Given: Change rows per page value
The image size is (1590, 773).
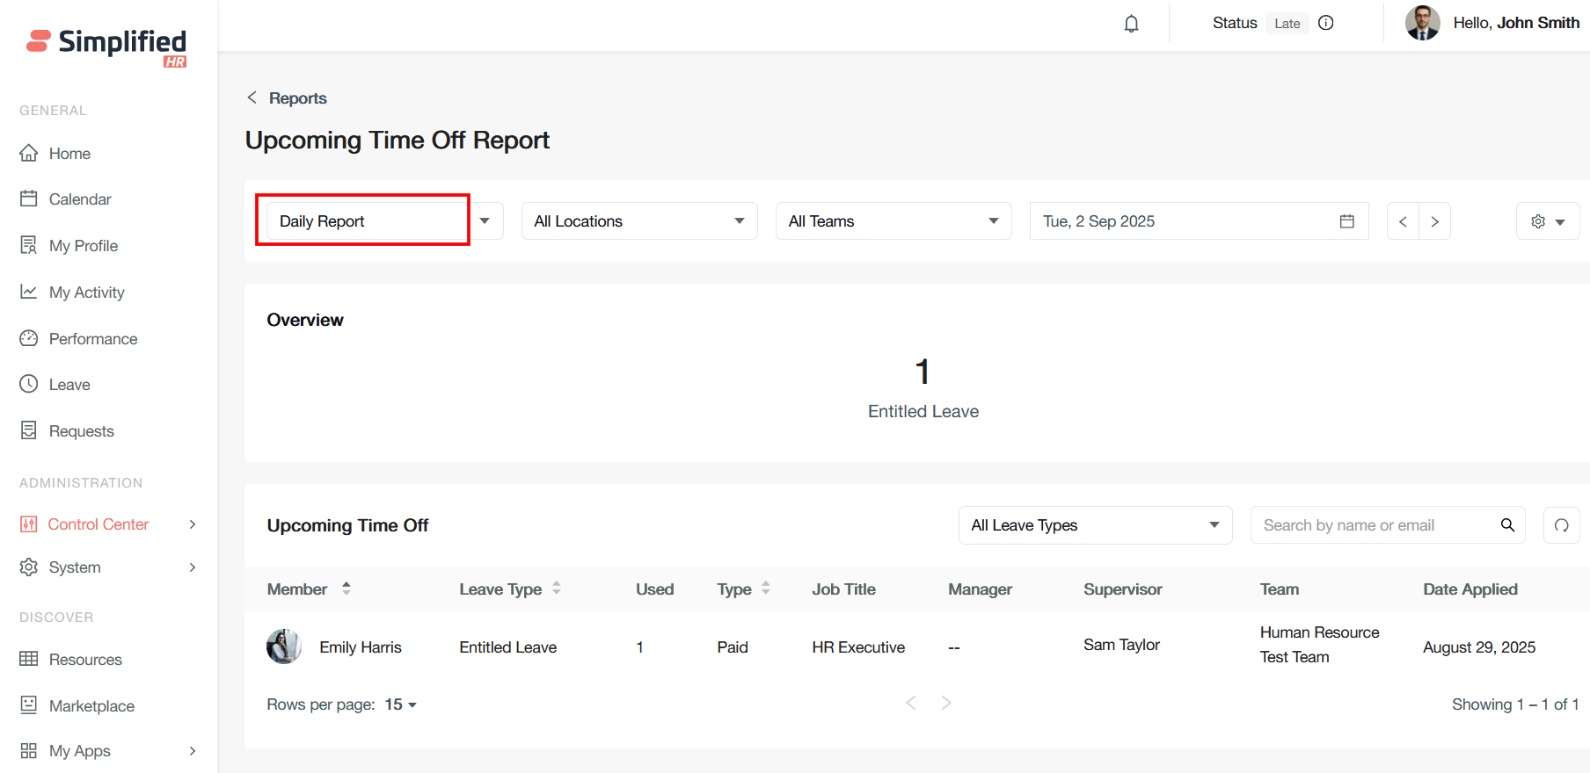Looking at the screenshot, I should coord(400,704).
